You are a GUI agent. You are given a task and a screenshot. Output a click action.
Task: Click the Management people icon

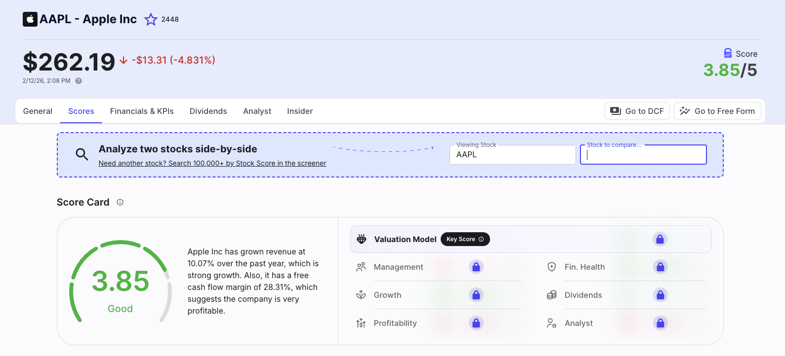361,267
